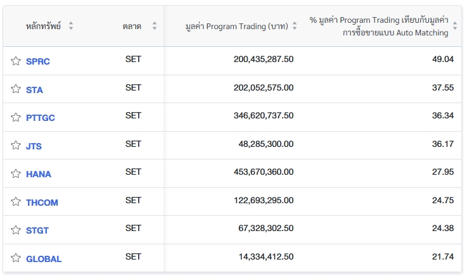Star SPRC to add to favorites
The height and width of the screenshot is (276, 467).
pos(16,61)
